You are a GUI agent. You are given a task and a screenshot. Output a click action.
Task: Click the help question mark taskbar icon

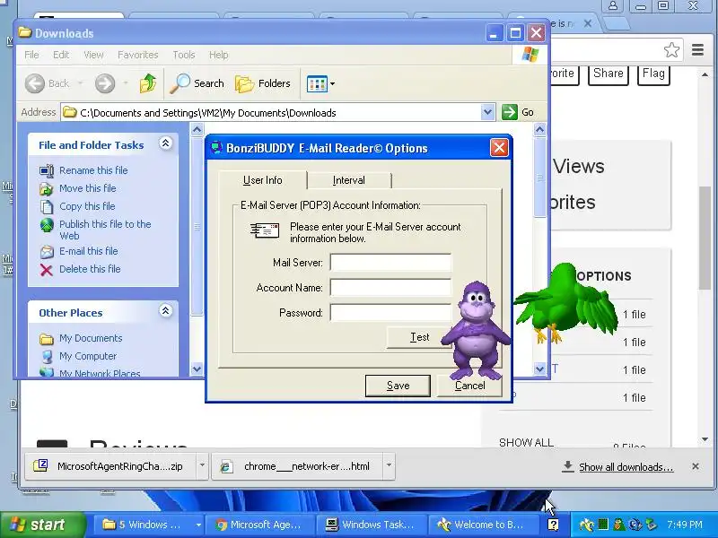553,525
